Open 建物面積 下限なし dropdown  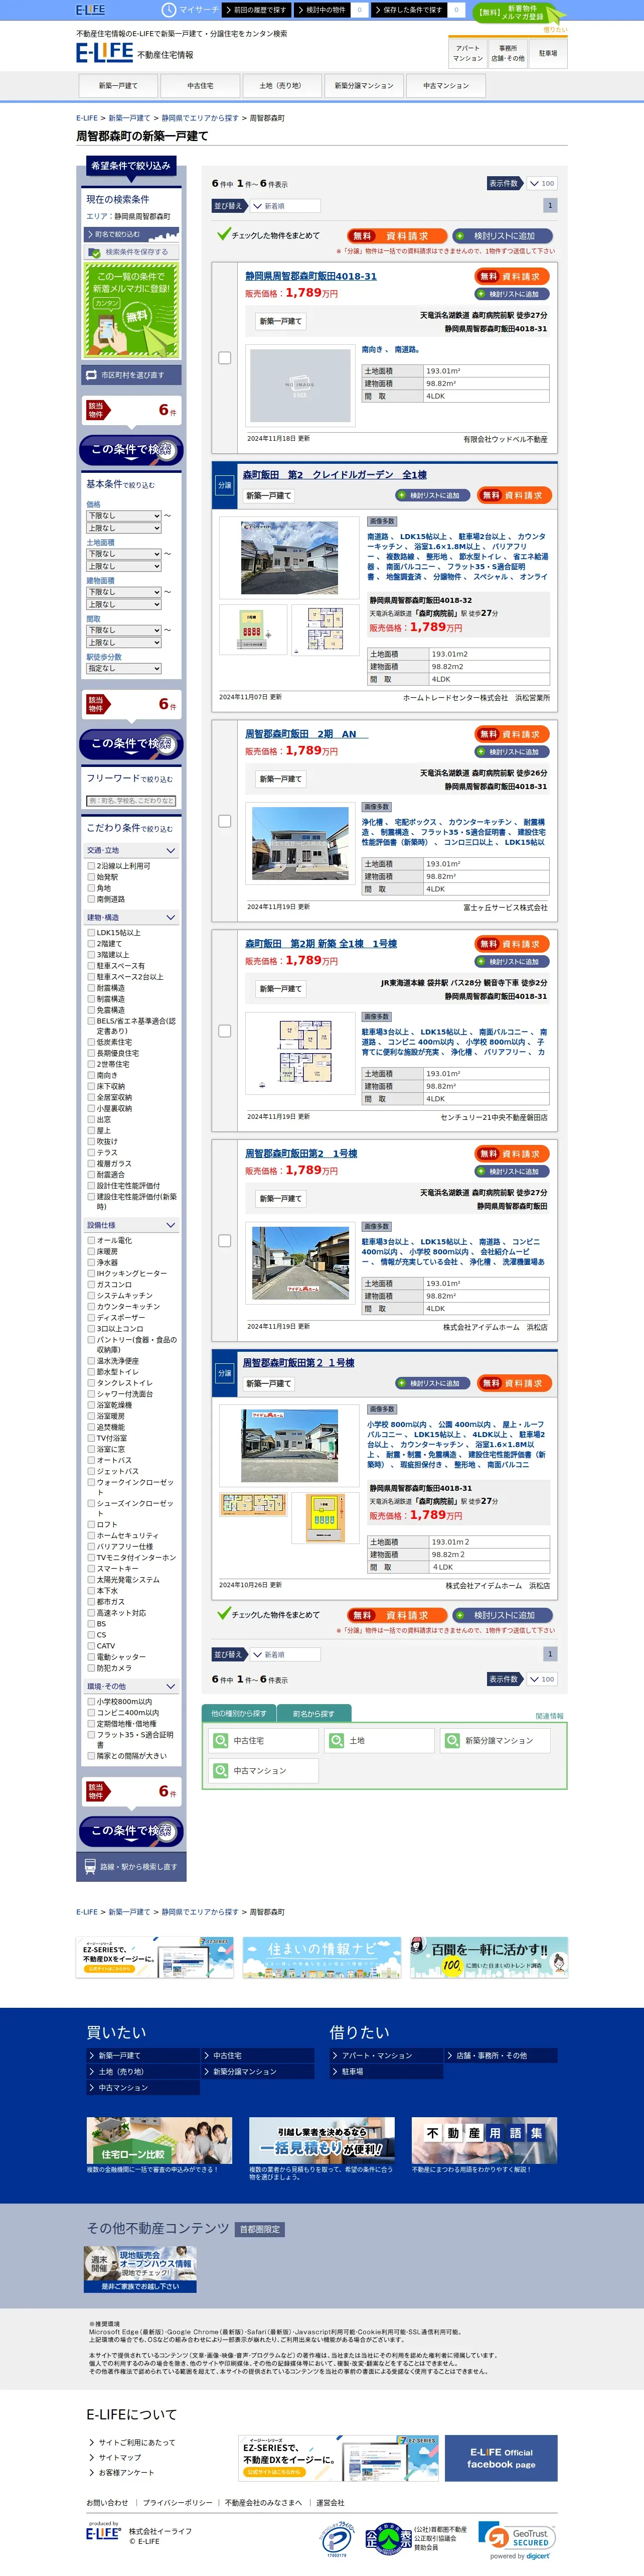pyautogui.click(x=124, y=592)
